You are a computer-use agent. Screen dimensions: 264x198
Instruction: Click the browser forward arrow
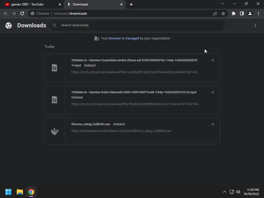tap(14, 13)
